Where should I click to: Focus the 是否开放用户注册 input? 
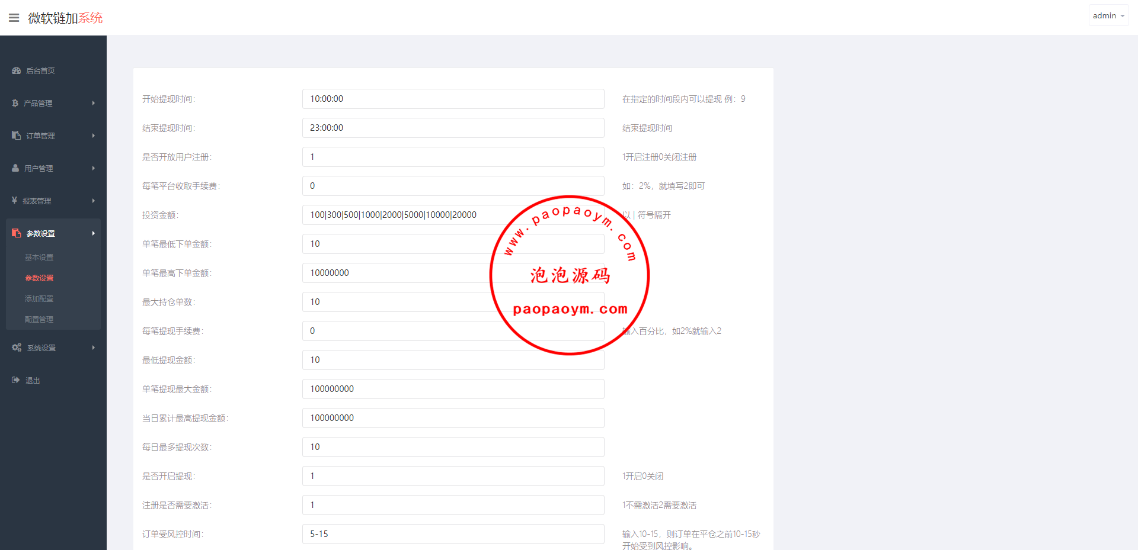(x=453, y=157)
